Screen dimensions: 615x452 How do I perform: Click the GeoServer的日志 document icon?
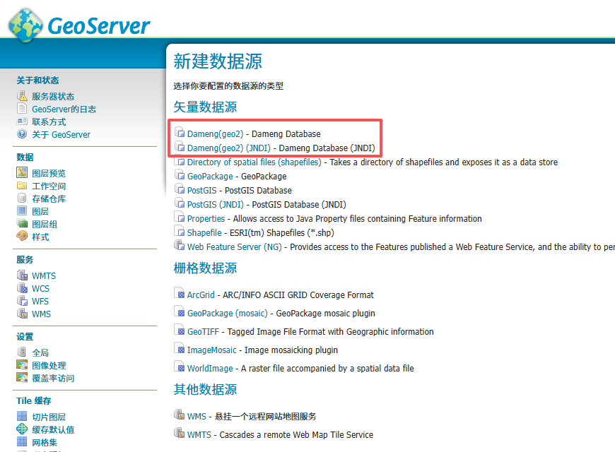[23, 109]
